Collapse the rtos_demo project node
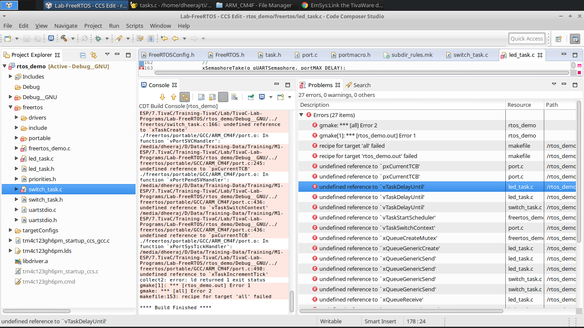The height and width of the screenshot is (328, 584). [x=5, y=66]
